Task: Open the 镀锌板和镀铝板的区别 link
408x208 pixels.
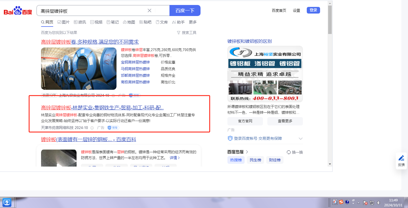Action: point(250,41)
